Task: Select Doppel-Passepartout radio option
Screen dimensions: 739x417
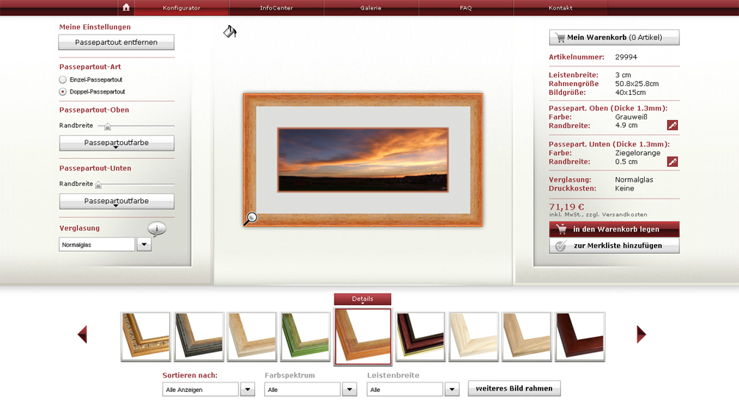Action: (x=63, y=92)
